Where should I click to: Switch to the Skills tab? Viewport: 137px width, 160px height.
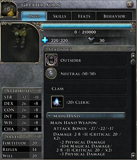tap(59, 16)
